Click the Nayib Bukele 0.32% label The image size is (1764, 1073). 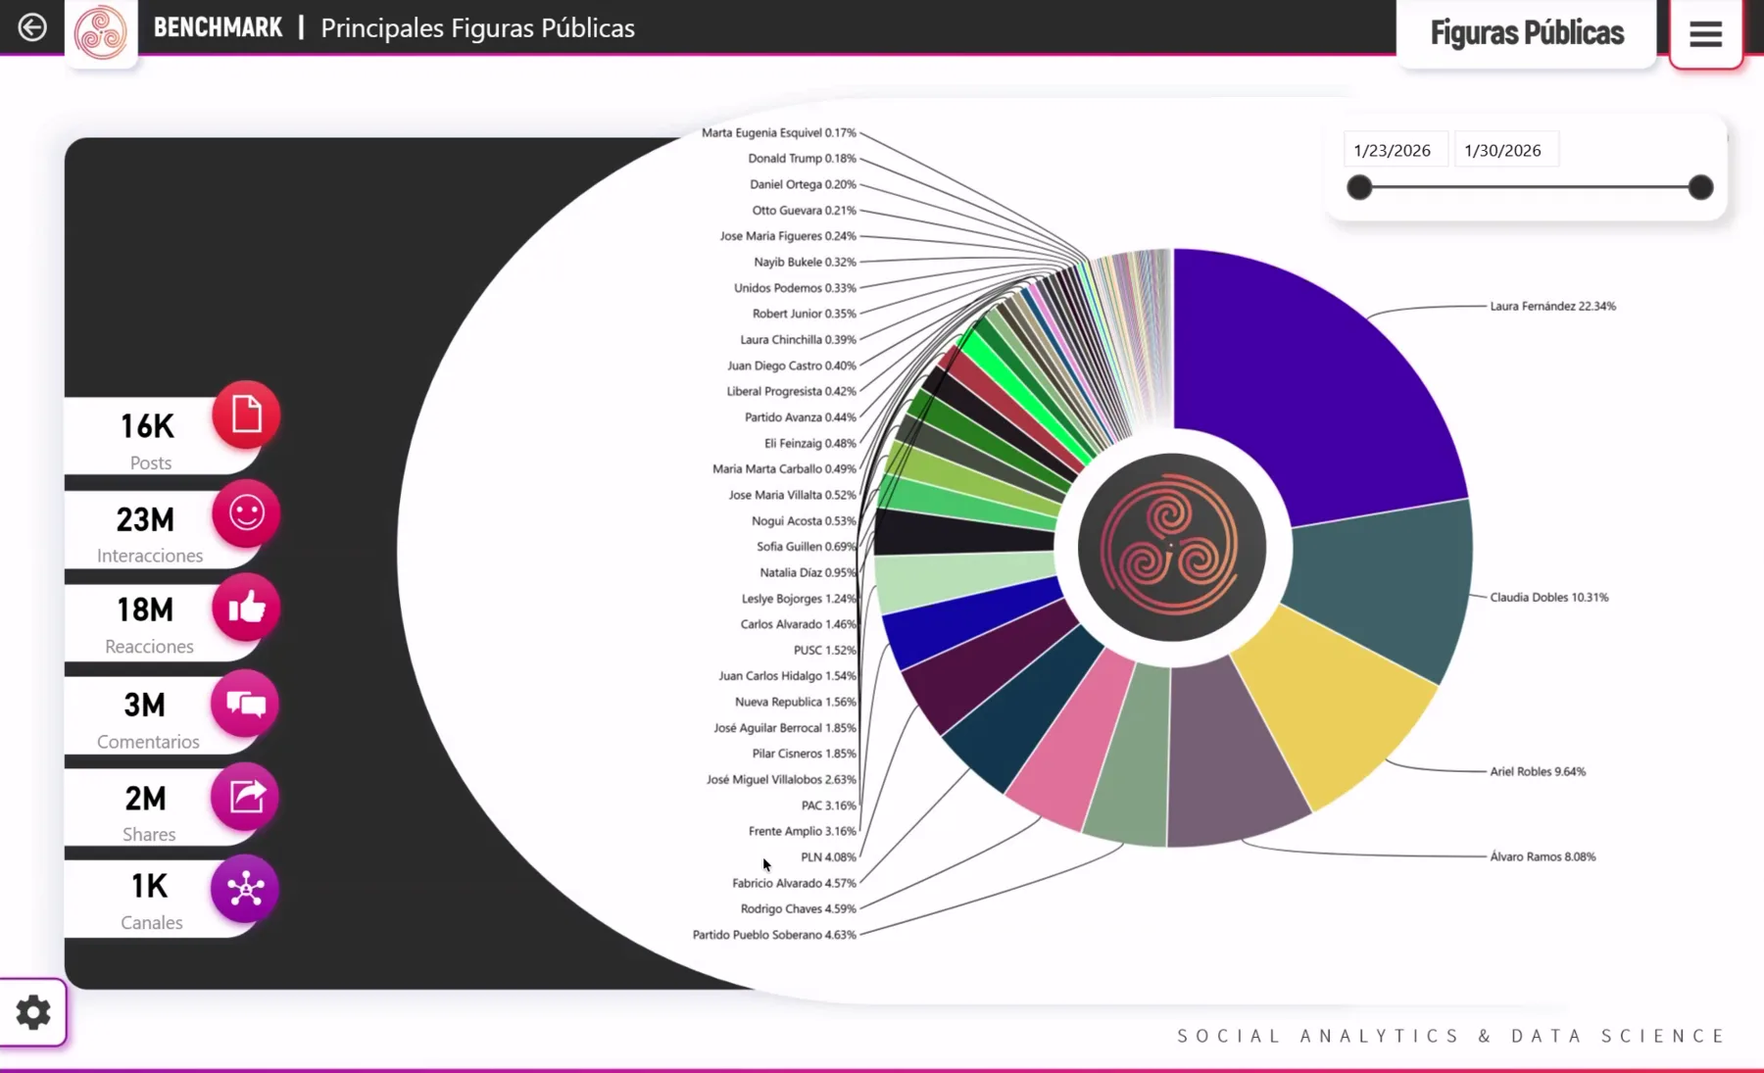pyautogui.click(x=805, y=262)
